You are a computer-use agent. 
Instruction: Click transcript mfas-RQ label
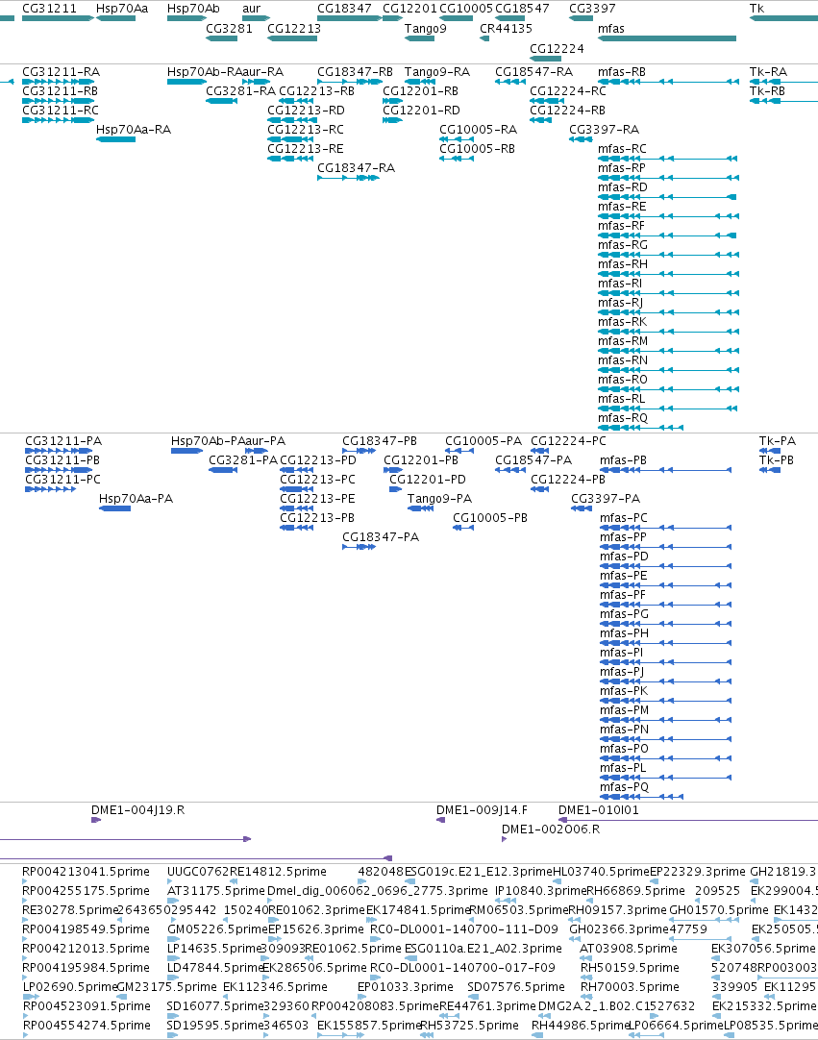click(x=623, y=418)
